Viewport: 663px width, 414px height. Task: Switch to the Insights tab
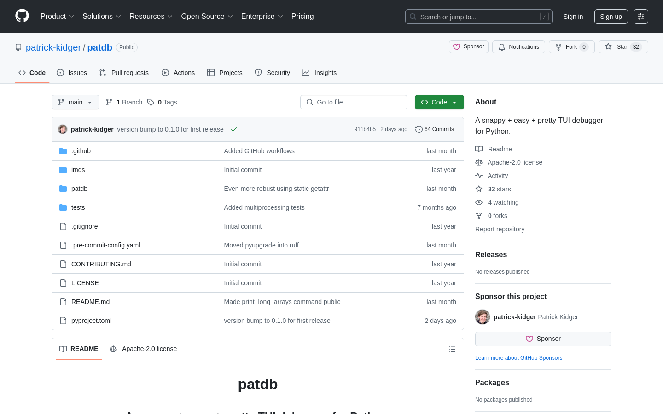(x=320, y=73)
